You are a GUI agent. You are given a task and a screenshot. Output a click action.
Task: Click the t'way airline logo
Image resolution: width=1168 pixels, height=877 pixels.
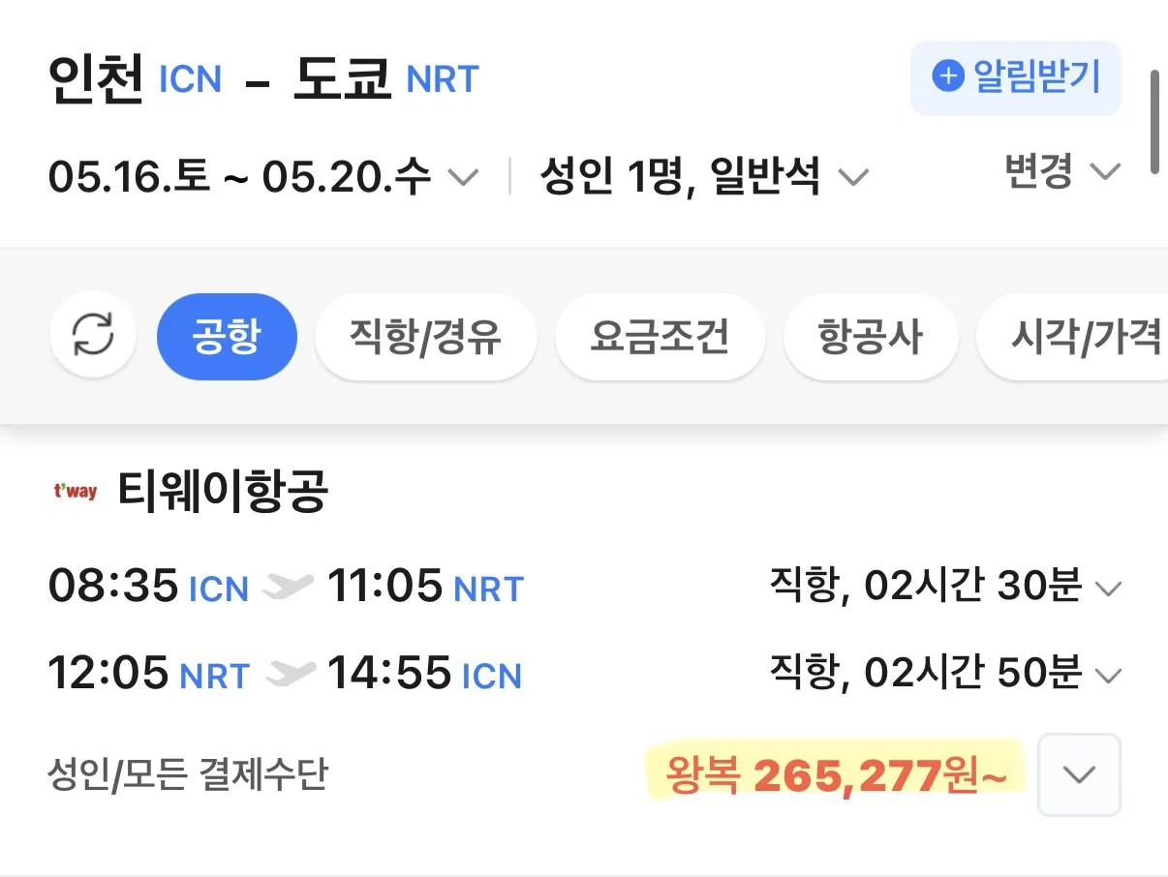tap(76, 492)
